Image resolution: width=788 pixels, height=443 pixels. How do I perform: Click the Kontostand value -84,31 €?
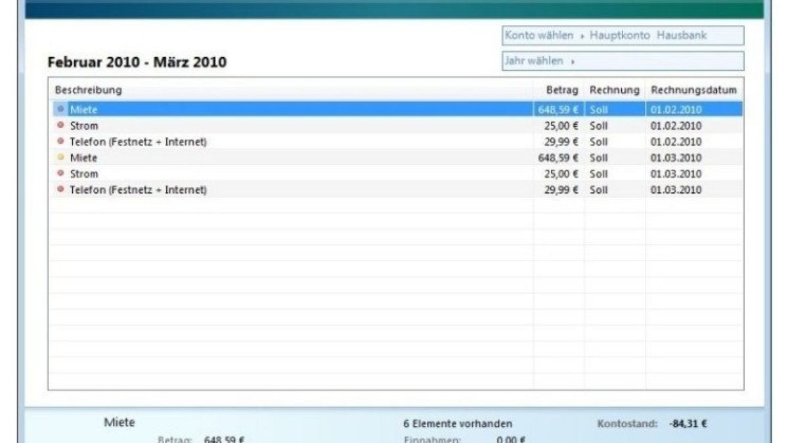pyautogui.click(x=688, y=424)
